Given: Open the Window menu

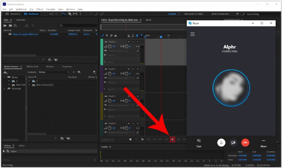Looking at the screenshot, I should click(x=70, y=9).
